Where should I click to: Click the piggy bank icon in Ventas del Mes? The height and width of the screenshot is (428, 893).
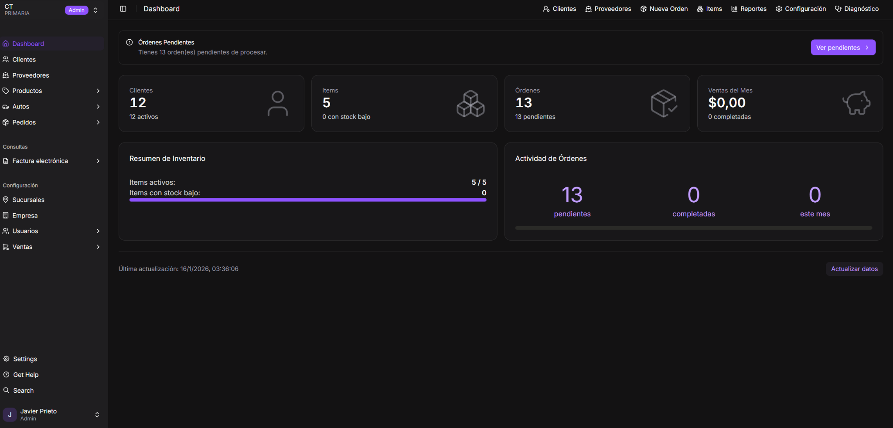(x=856, y=103)
